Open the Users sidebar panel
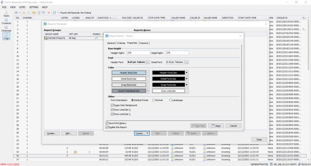The image size is (311, 166). (x=6, y=14)
